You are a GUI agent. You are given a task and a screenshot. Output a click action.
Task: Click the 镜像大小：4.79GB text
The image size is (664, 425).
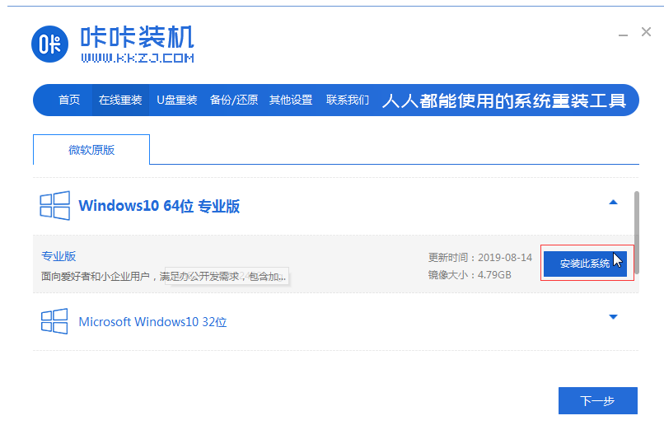[x=470, y=275]
